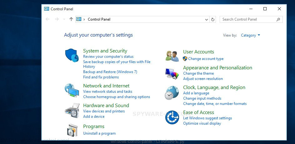Click the User Accounts heading
Viewport: 295px width, 144px height.
pos(198,52)
